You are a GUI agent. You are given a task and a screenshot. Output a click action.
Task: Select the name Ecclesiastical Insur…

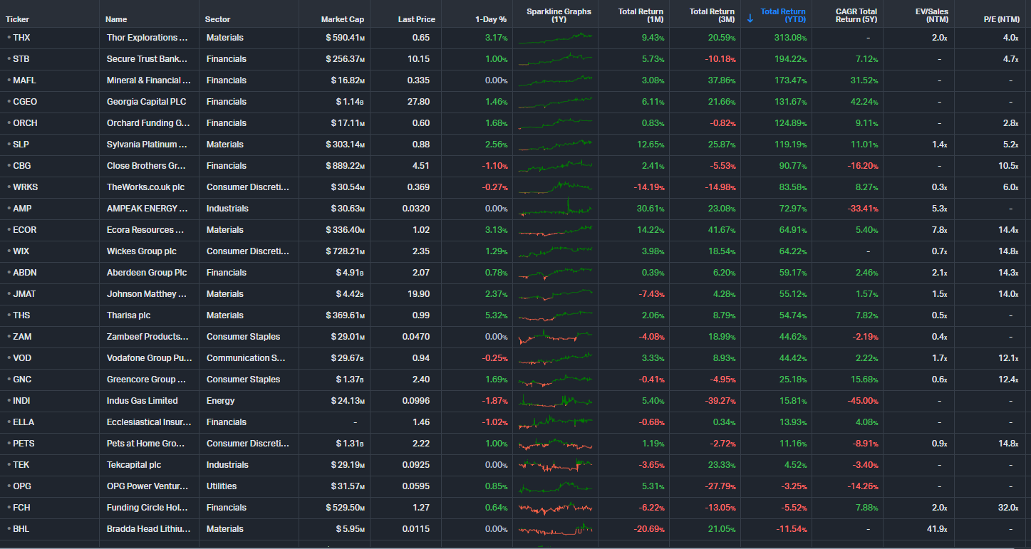point(150,422)
